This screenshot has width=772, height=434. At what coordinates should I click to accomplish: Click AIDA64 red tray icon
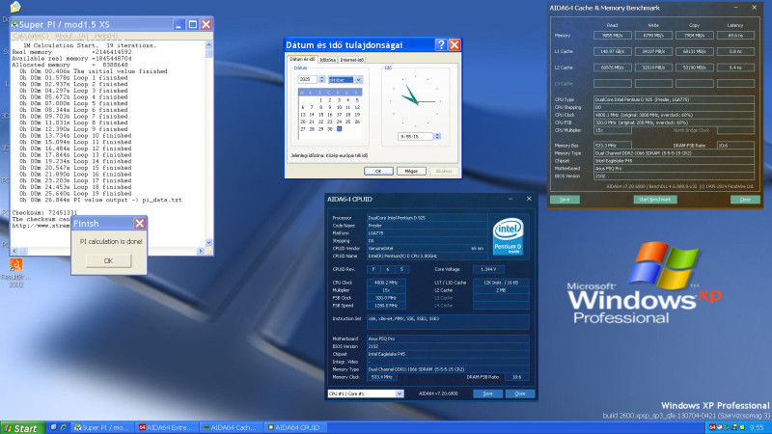coord(712,427)
